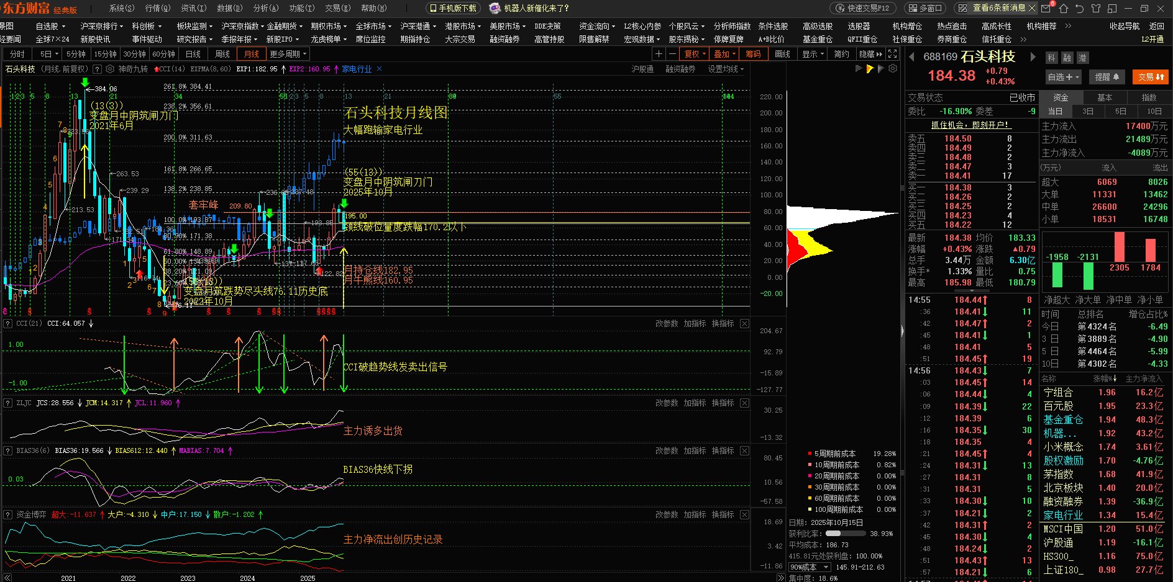
Task: Collapse navigation with 收起导航
Action: [1125, 26]
